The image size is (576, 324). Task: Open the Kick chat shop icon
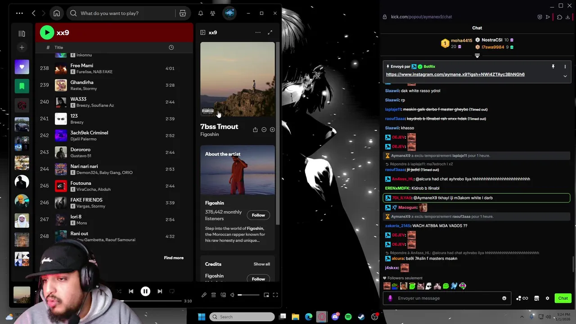click(536, 298)
